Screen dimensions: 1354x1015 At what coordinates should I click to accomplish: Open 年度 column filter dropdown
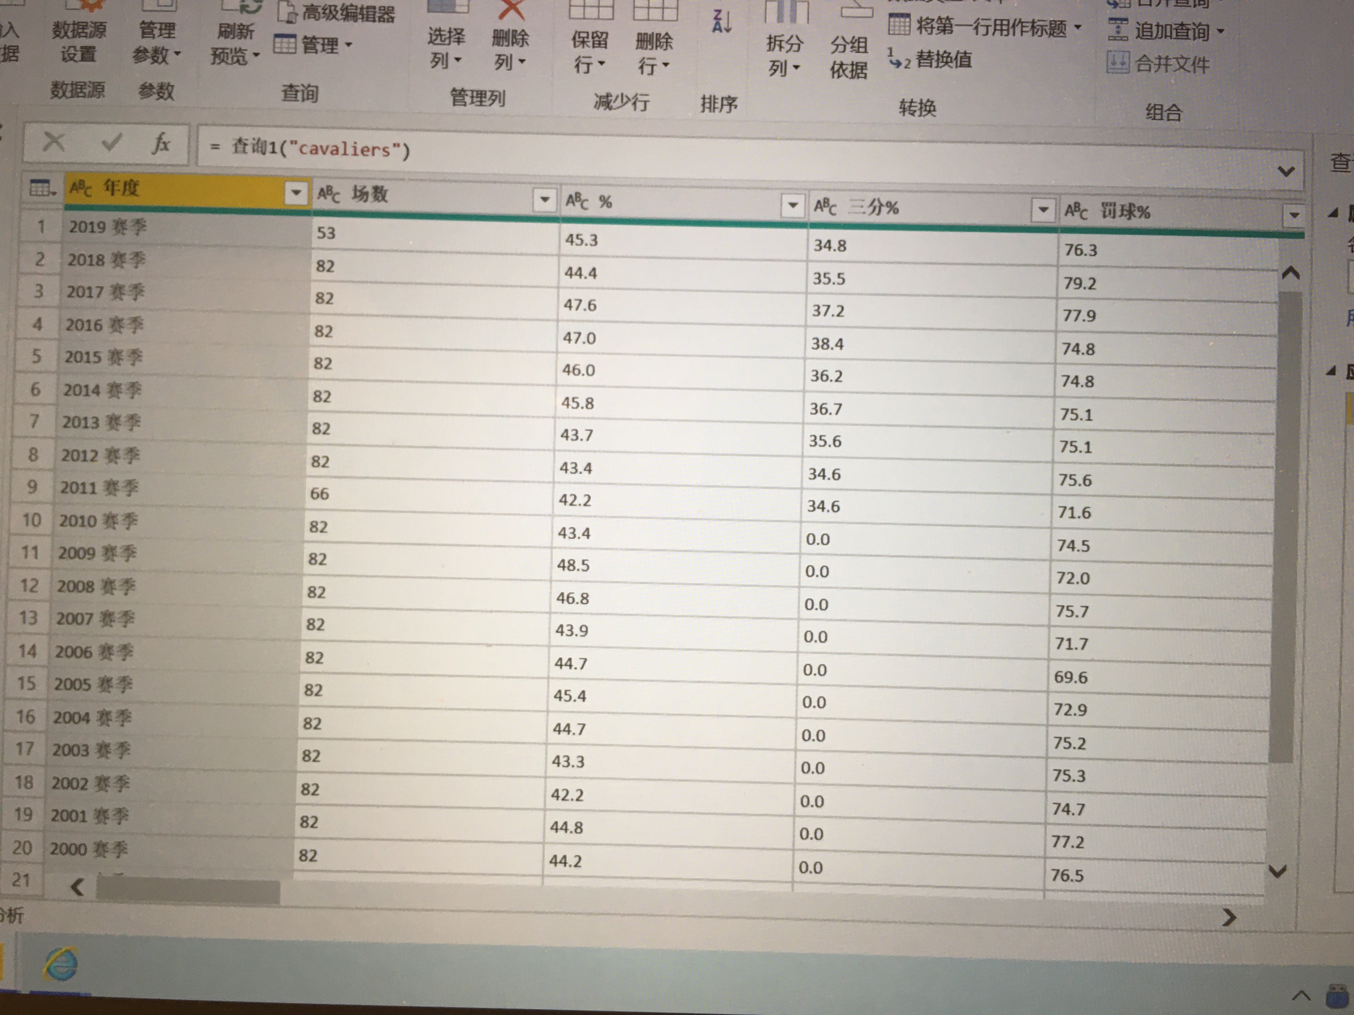click(x=296, y=193)
